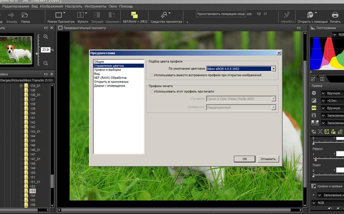Select Режим Просмотра view mode icon

pyautogui.click(x=59, y=15)
